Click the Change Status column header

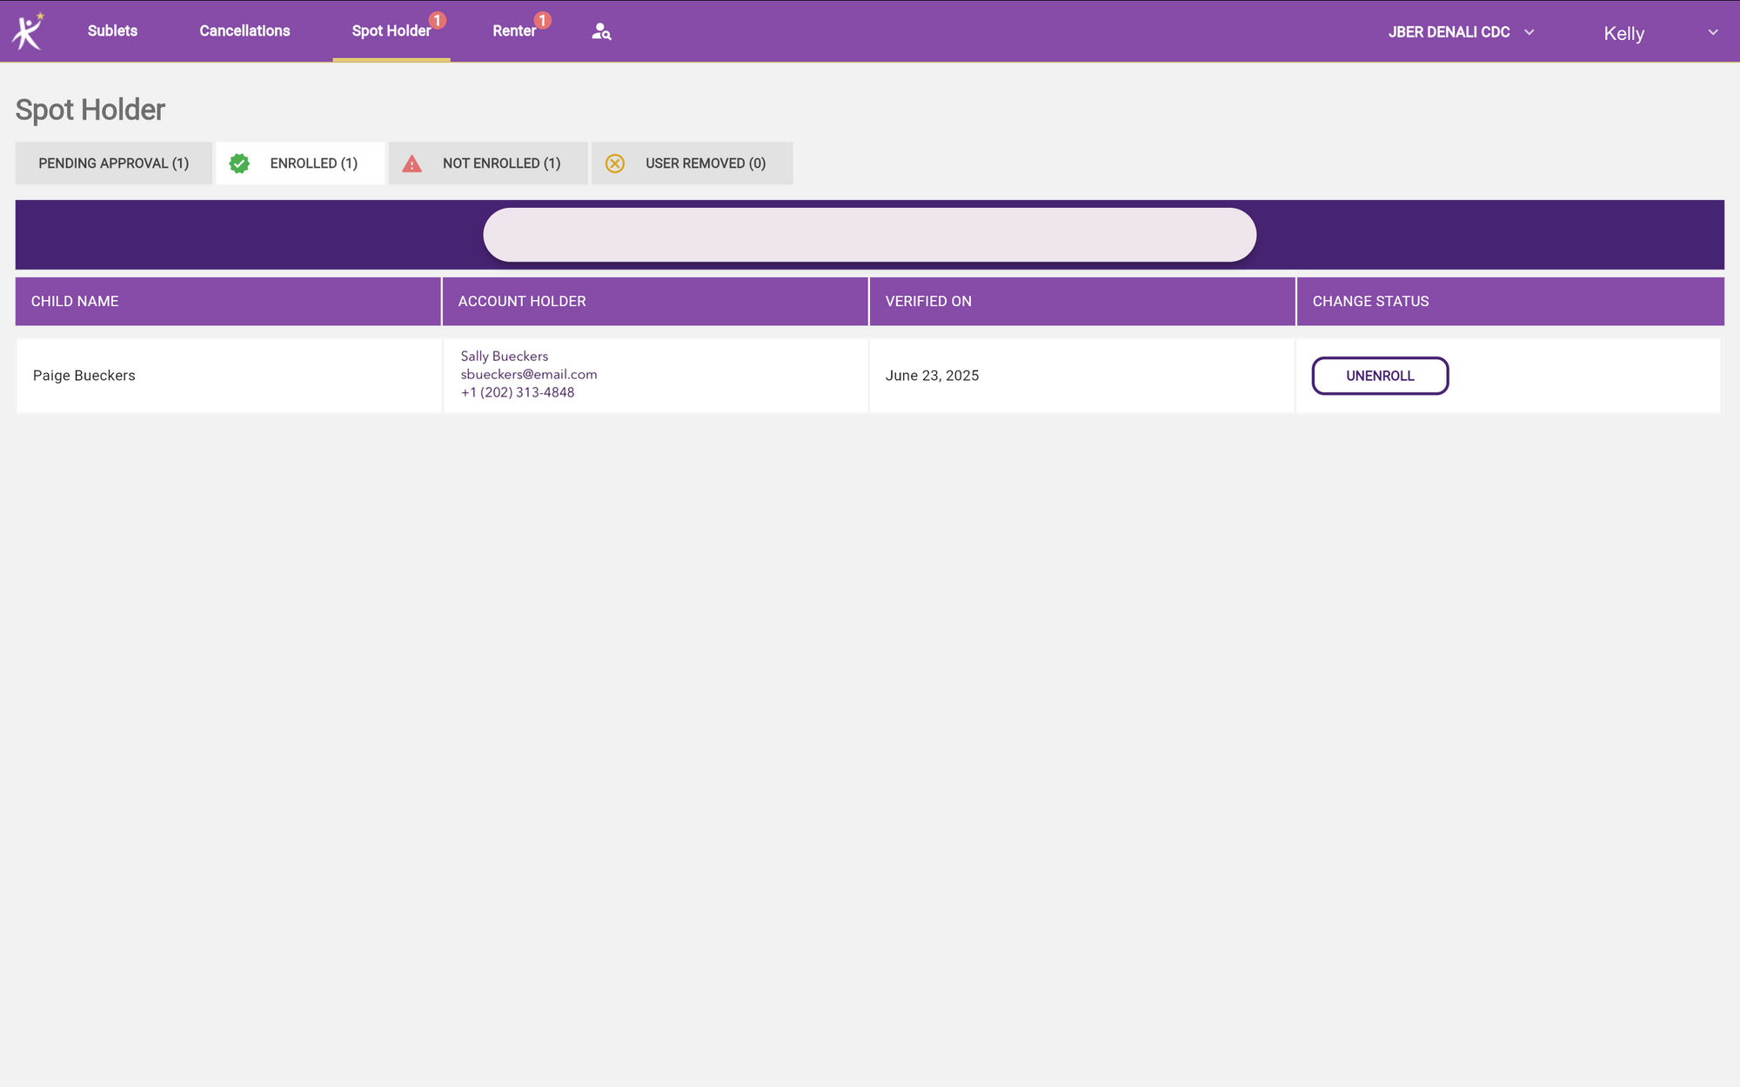[x=1510, y=301]
